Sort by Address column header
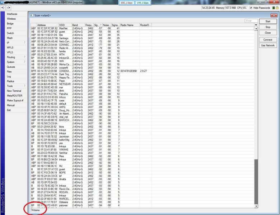The width and height of the screenshot is (280, 215). tap(48, 25)
